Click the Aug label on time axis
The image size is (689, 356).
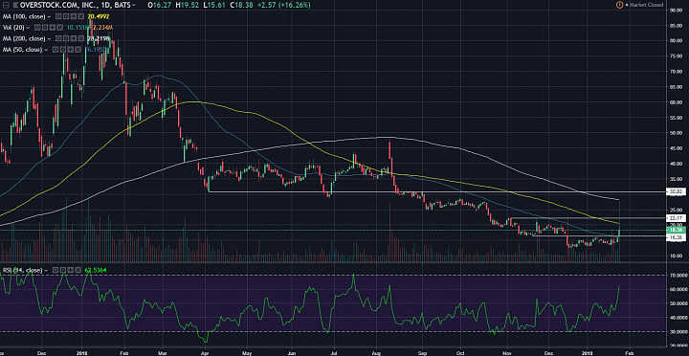click(x=377, y=352)
